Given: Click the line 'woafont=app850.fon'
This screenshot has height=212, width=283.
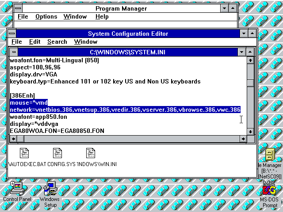Looking at the screenshot, I should [x=38, y=117].
